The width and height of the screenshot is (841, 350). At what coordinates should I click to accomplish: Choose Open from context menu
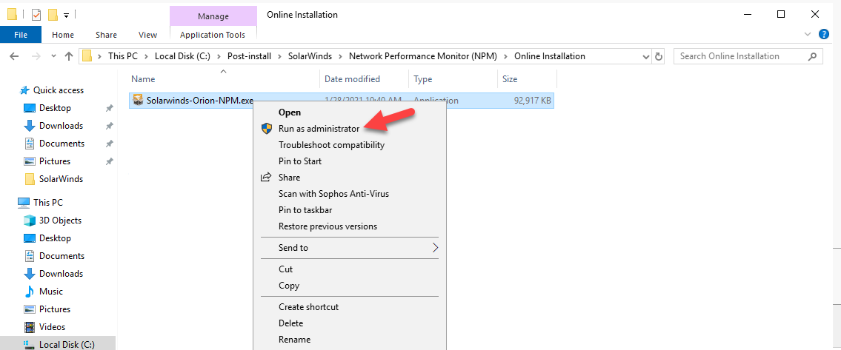click(x=290, y=112)
